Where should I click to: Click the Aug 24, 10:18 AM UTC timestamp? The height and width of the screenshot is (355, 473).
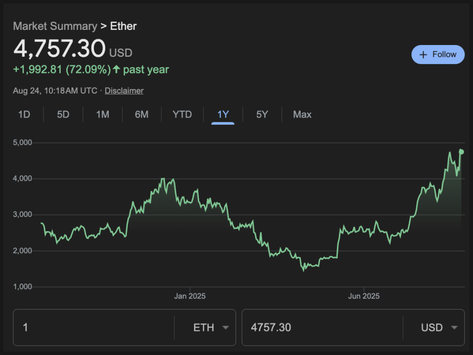[55, 91]
